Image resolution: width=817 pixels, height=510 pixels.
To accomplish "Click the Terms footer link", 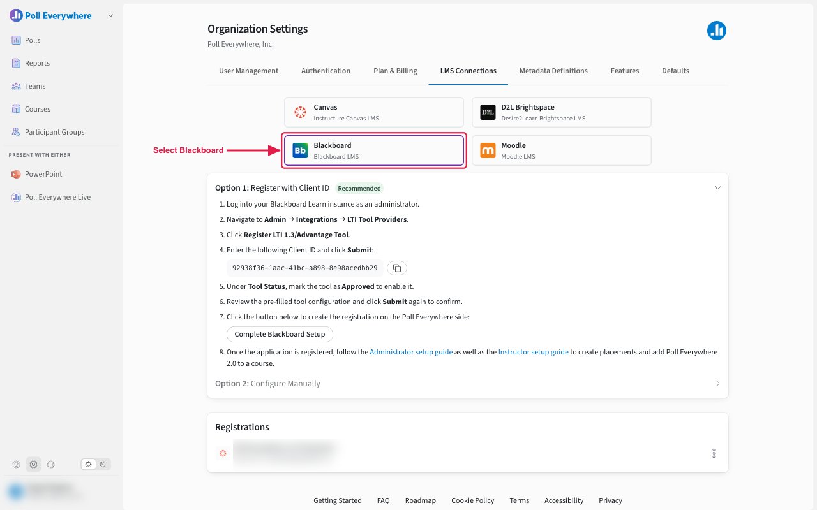I will tap(519, 500).
